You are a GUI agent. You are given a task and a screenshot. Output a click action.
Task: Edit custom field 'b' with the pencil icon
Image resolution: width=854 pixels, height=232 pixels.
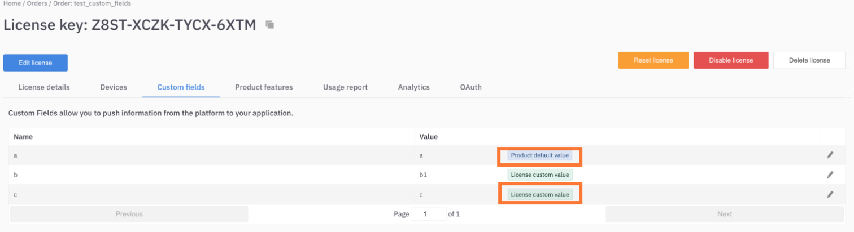(830, 175)
